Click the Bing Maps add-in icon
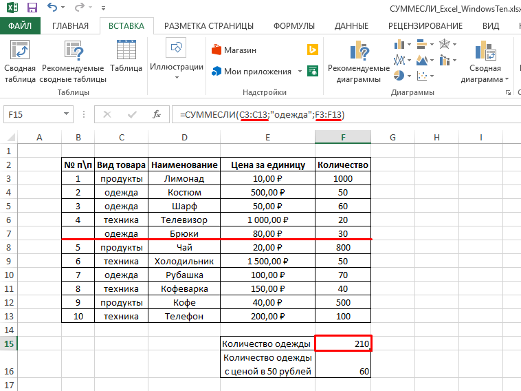The height and width of the screenshot is (391, 521). 312,50
